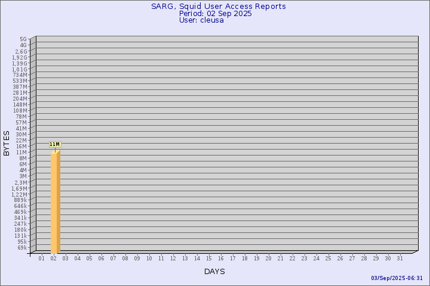Click the 03/Sep/2025-06:31 timestamp
This screenshot has height=286, width=430.
(397, 278)
